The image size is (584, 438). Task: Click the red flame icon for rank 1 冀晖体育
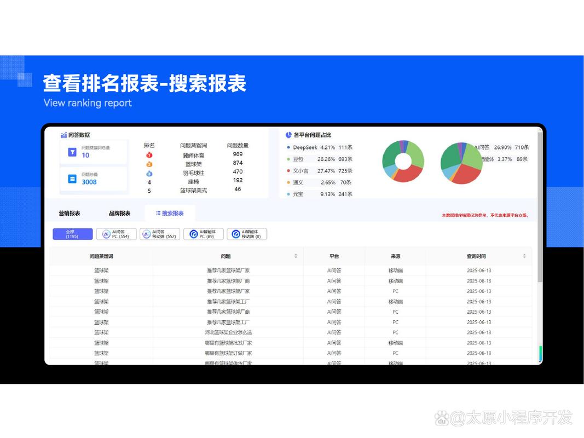(x=148, y=155)
